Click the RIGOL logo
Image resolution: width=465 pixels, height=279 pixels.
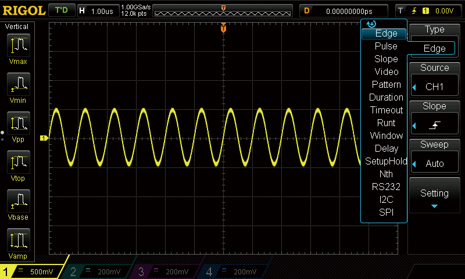[x=23, y=10]
